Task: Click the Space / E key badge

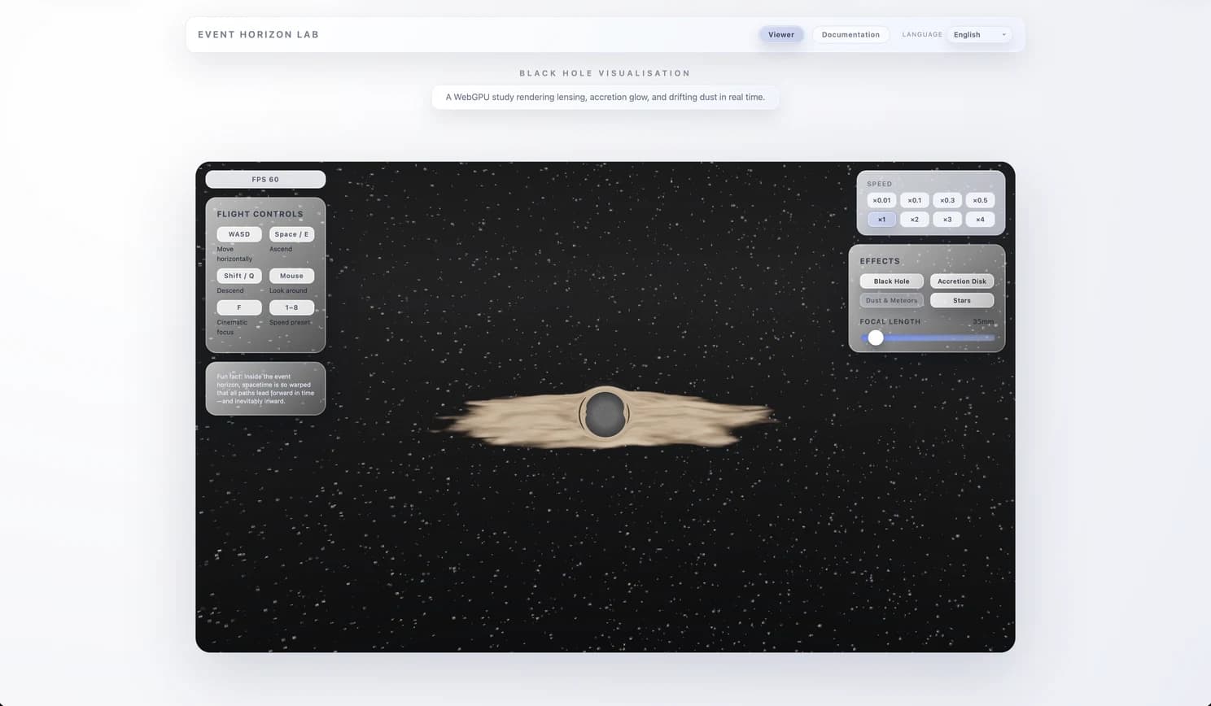Action: [291, 234]
